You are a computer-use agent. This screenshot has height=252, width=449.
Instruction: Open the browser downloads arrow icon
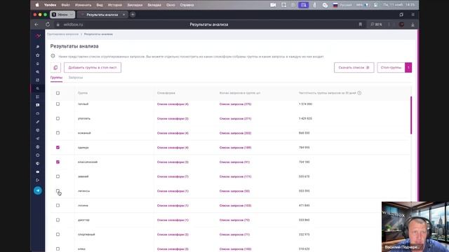point(413,24)
